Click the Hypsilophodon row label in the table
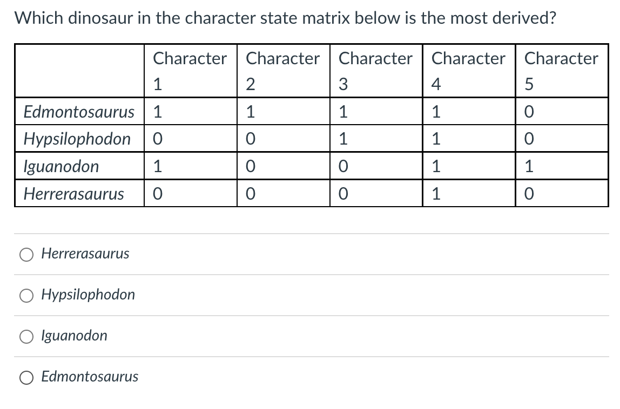The width and height of the screenshot is (620, 409). (77, 139)
